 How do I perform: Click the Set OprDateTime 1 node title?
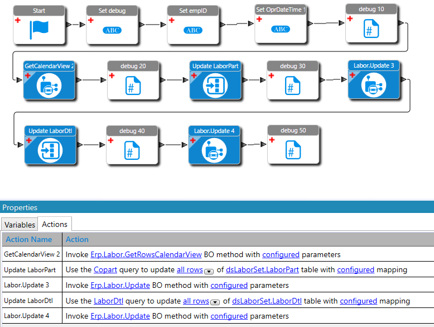(x=281, y=10)
